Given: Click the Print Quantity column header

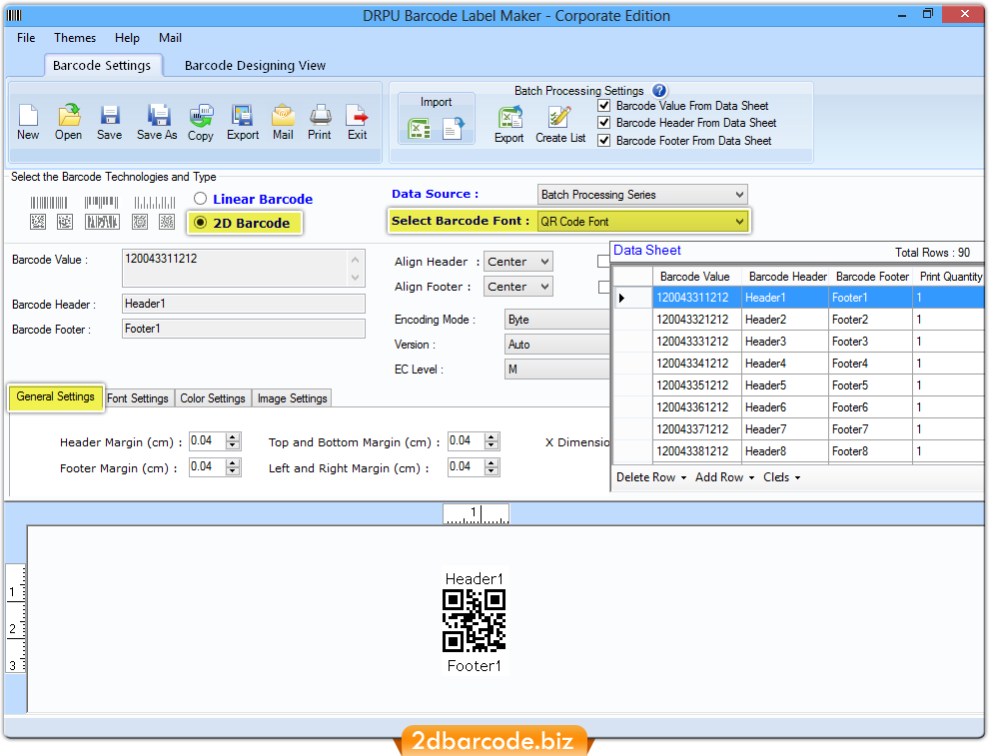Looking at the screenshot, I should tap(949, 277).
